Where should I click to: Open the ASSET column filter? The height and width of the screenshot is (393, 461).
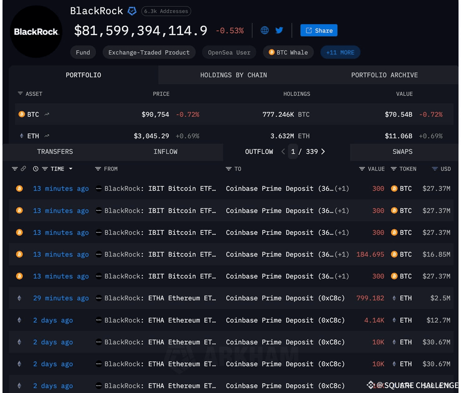[20, 93]
